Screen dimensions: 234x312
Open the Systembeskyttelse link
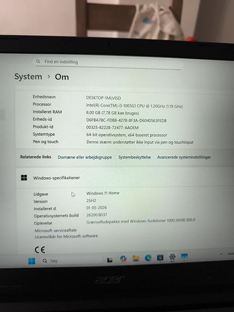[x=135, y=157]
